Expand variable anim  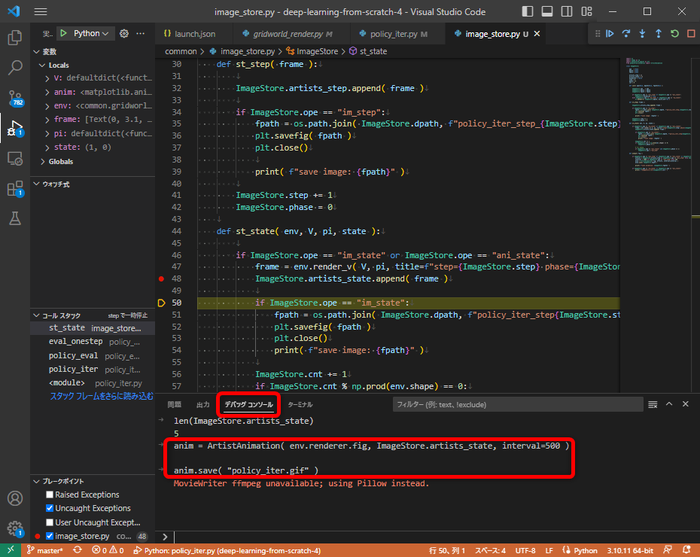point(47,93)
